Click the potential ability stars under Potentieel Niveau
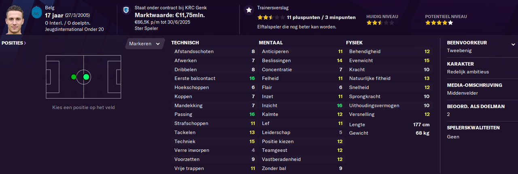Viewport: 518px width, 174px height. pyautogui.click(x=439, y=23)
